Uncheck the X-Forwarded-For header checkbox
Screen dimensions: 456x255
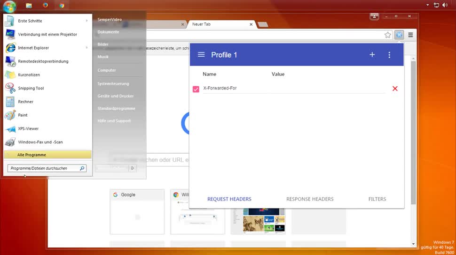click(x=196, y=89)
